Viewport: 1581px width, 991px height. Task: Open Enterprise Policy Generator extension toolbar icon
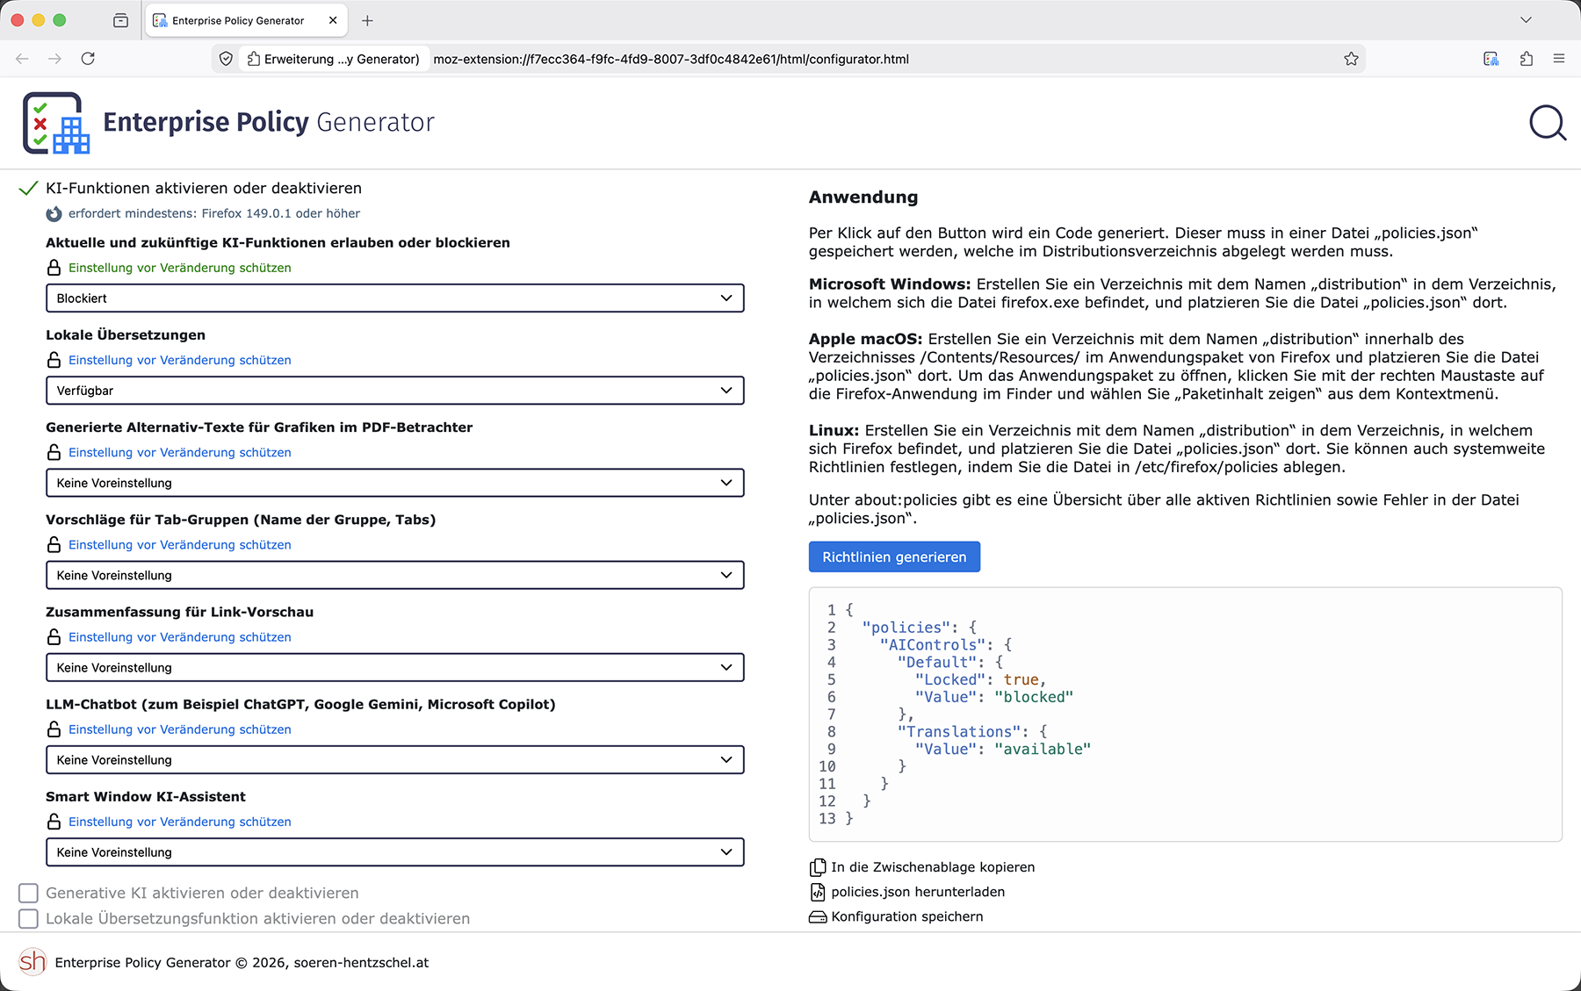[1491, 59]
